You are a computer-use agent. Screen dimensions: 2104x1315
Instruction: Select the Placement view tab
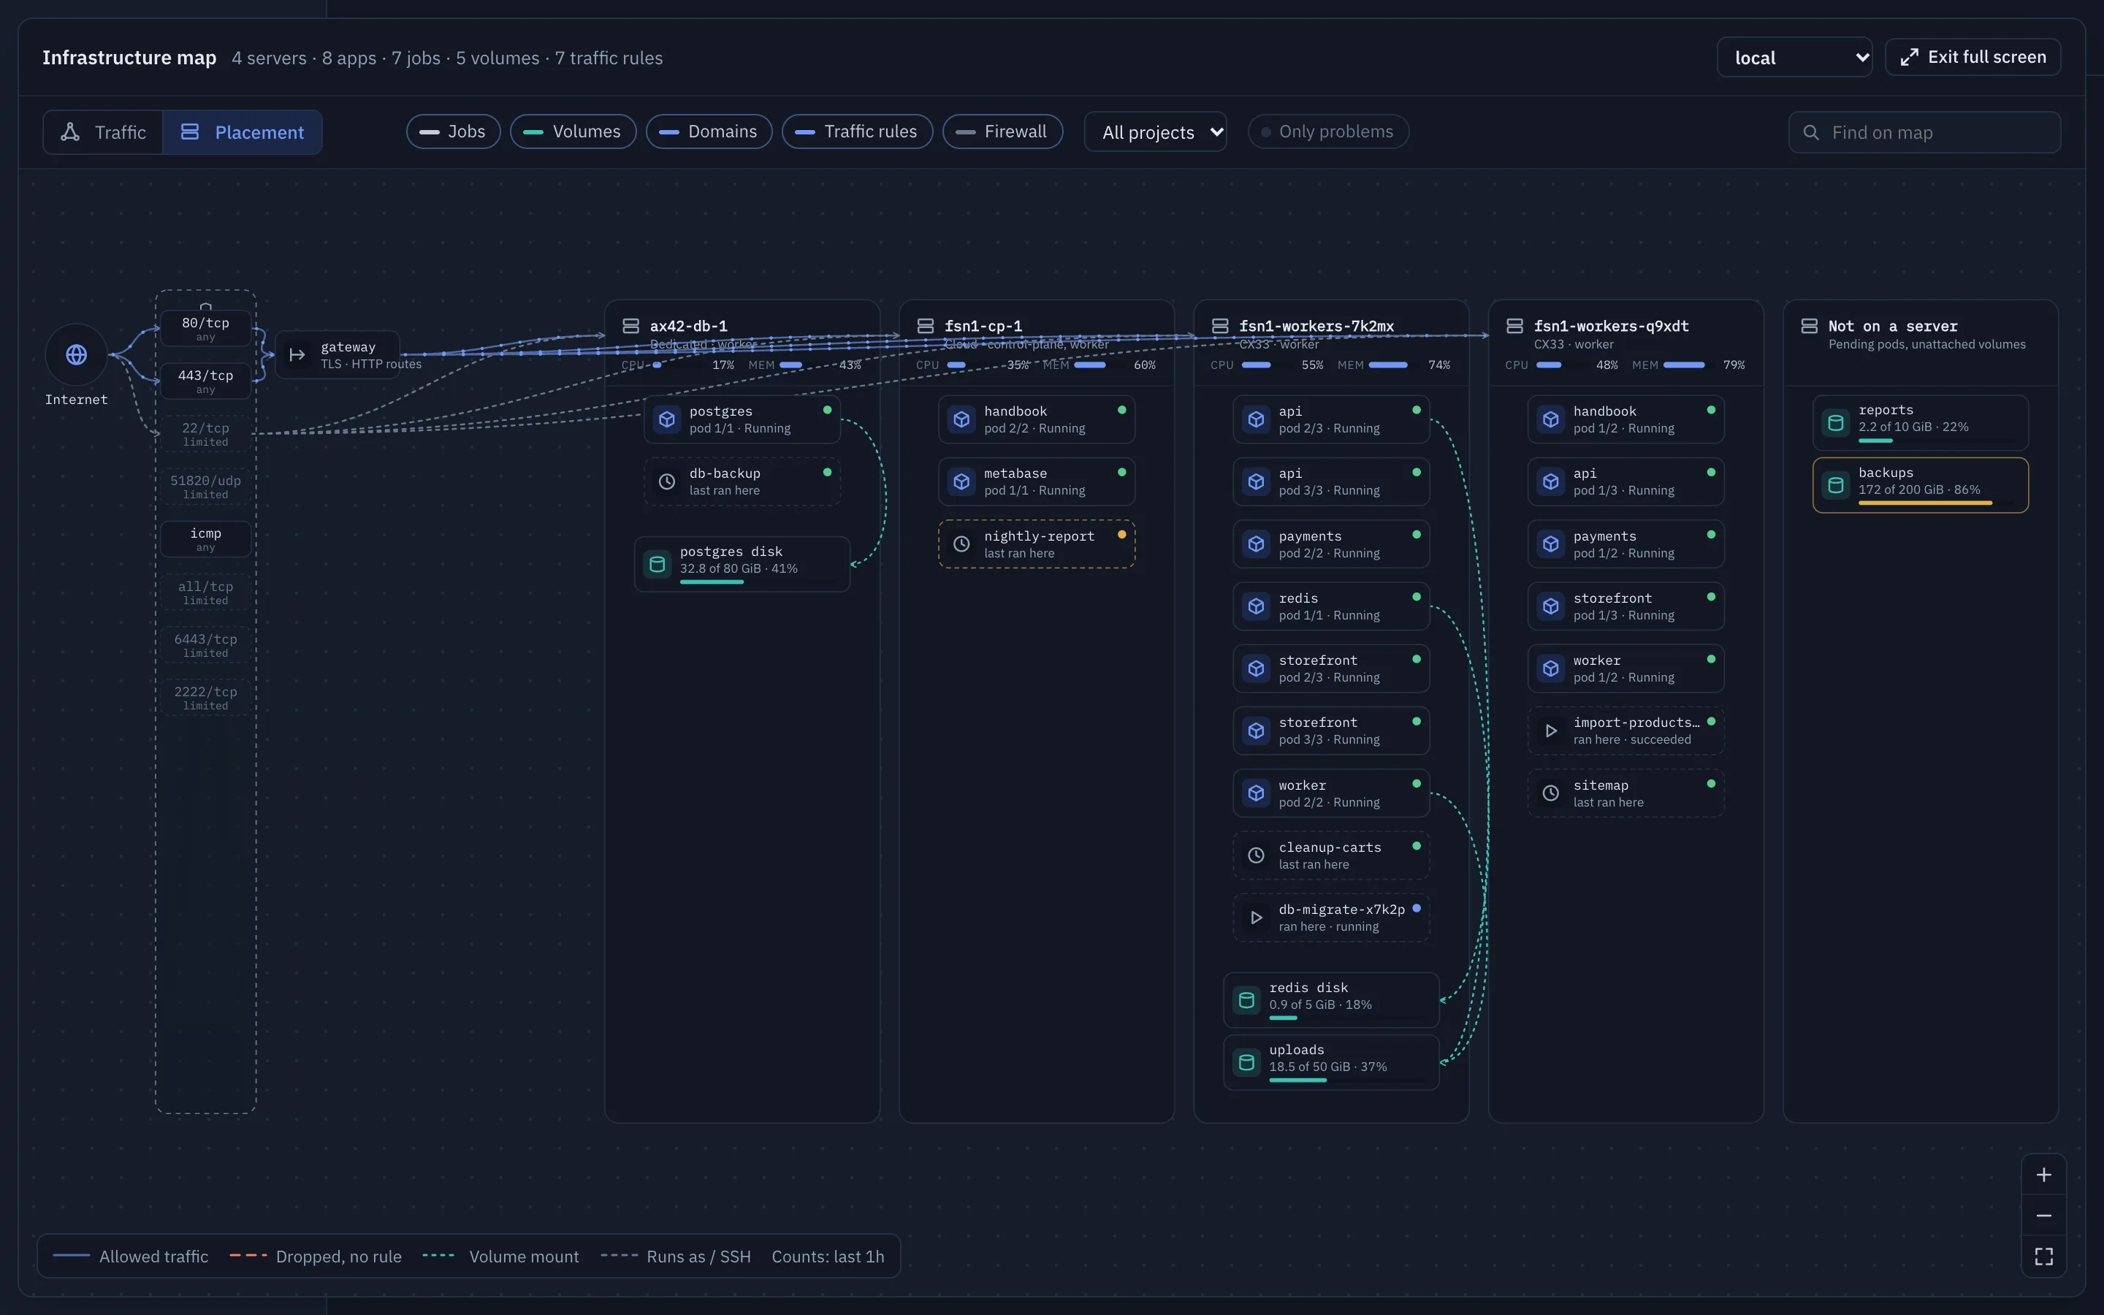(243, 132)
